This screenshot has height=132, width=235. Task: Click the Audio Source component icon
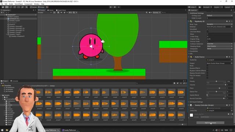tap(191, 57)
